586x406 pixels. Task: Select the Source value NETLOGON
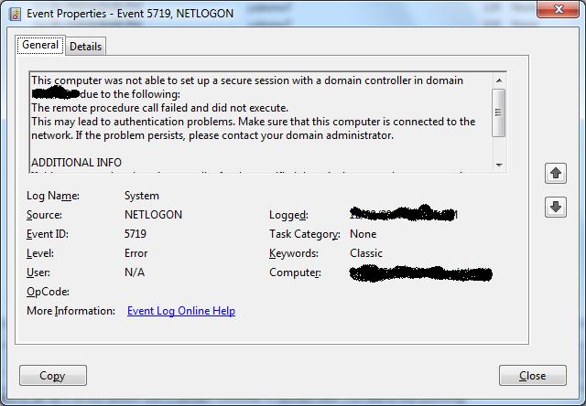pyautogui.click(x=153, y=215)
